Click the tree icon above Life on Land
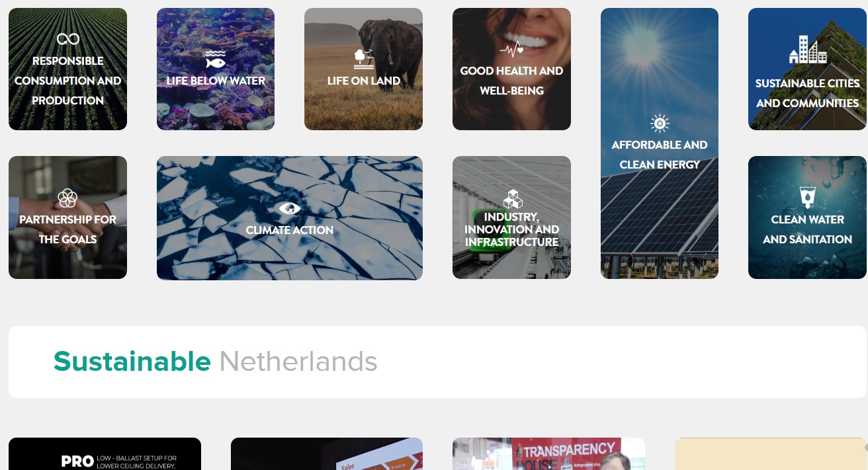Viewport: 868px width, 470px height. point(363,59)
